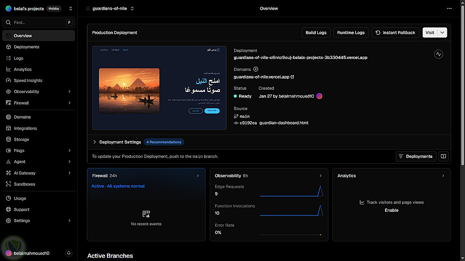
Task: Open the Overview sidebar item
Action: (39, 36)
